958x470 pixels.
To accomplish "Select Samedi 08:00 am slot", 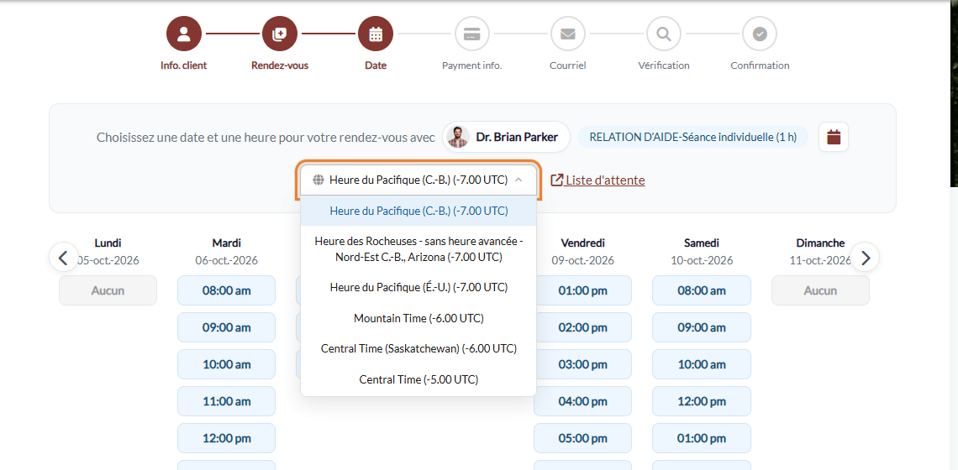I will [x=702, y=290].
